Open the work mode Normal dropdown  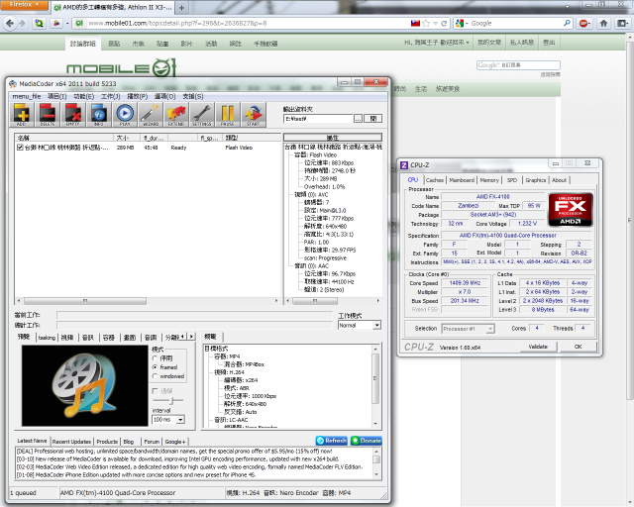pyautogui.click(x=360, y=325)
